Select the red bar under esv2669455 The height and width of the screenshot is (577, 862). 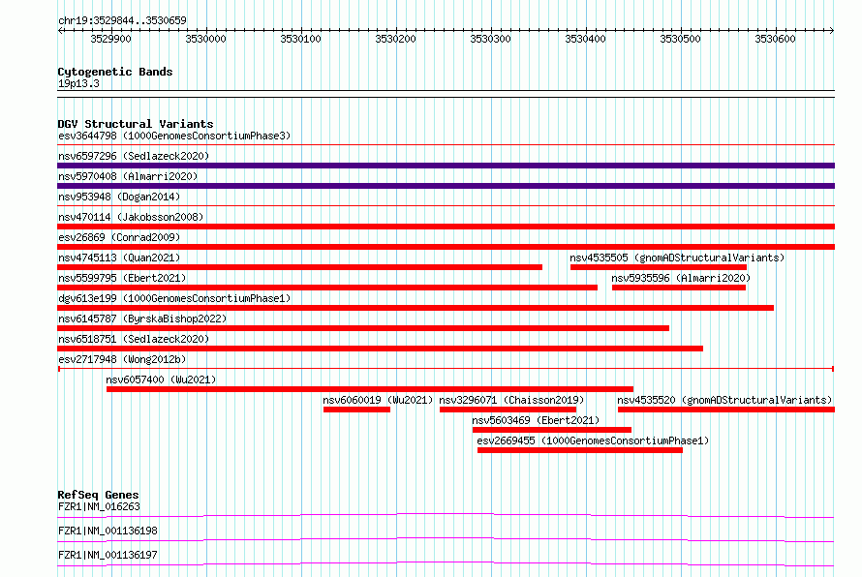(x=580, y=450)
